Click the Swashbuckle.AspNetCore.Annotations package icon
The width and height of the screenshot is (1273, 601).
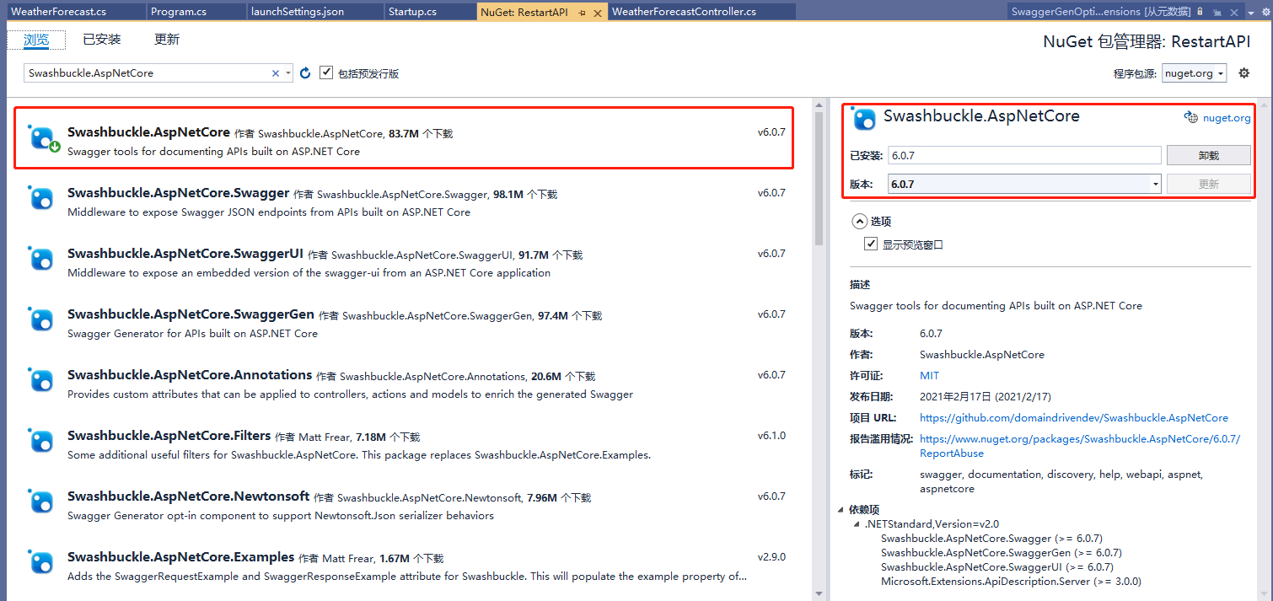click(x=42, y=381)
